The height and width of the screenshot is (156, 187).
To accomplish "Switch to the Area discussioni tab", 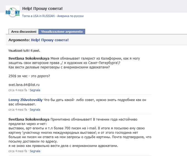I will click(x=24, y=32).
